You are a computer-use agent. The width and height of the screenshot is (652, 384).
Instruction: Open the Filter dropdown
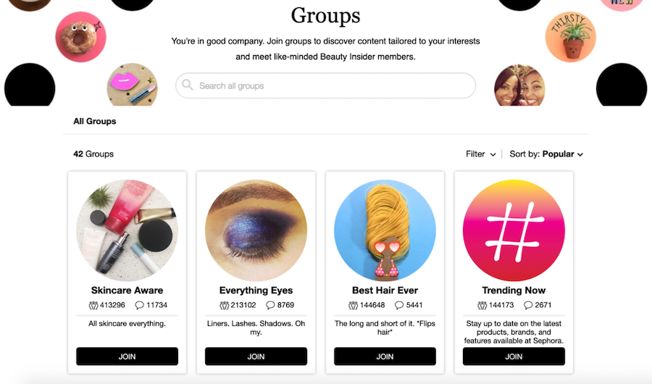pyautogui.click(x=481, y=154)
